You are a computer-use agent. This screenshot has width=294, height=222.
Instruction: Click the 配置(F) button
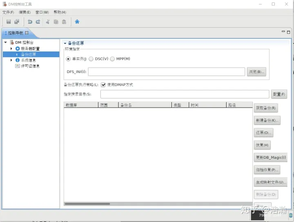(279, 94)
